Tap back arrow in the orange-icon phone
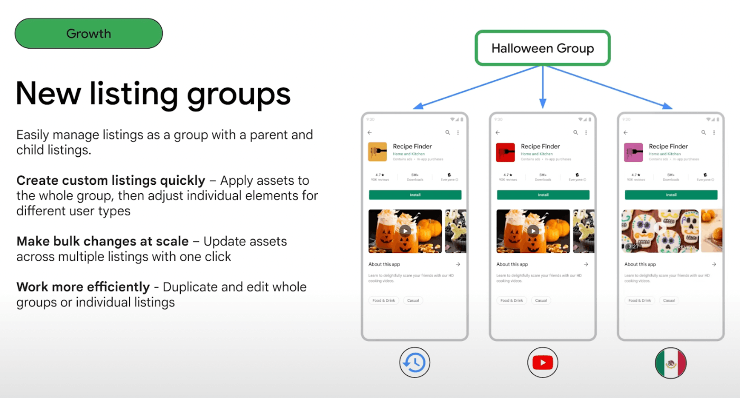 [x=370, y=132]
